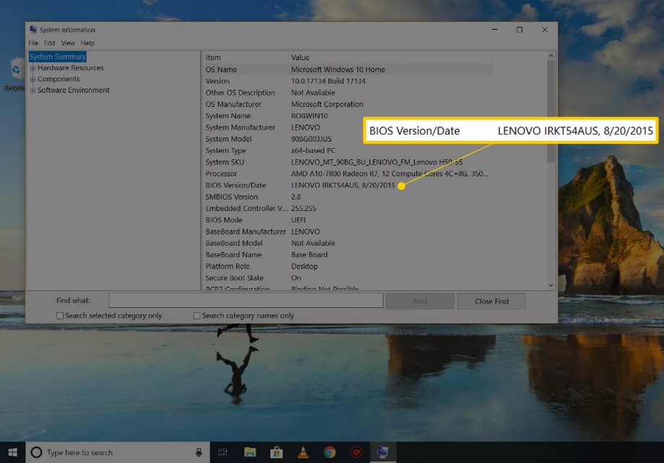Click value 10.0.17134 Build 17134

point(328,81)
